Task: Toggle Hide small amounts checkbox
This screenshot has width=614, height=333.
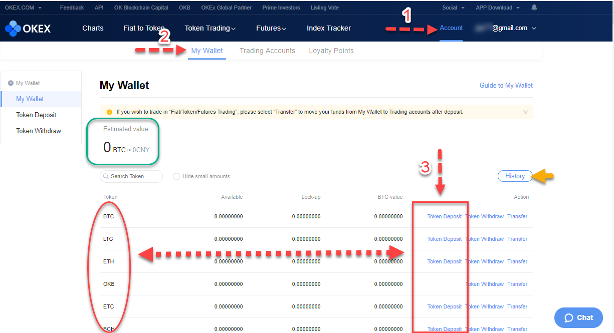Action: tap(176, 176)
